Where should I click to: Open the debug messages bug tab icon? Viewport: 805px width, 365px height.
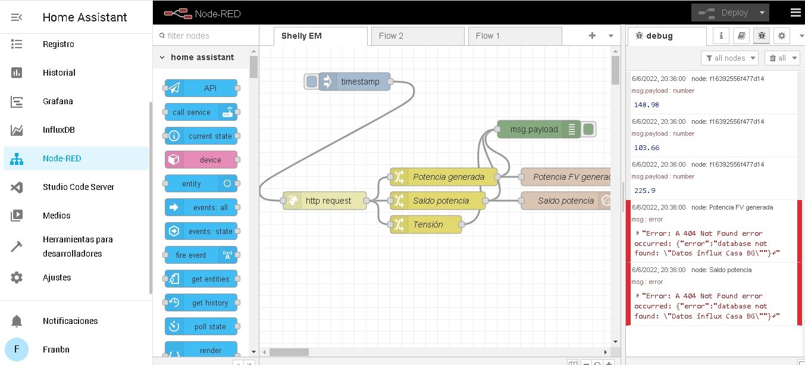tap(762, 36)
